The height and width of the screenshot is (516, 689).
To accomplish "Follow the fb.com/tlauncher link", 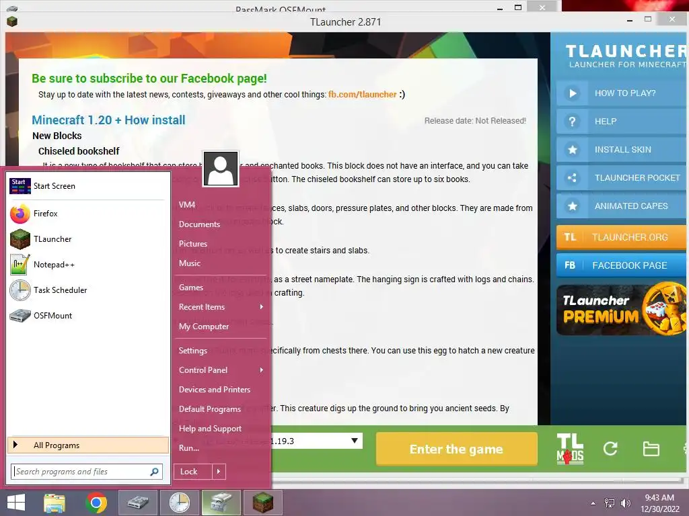I will pos(363,94).
